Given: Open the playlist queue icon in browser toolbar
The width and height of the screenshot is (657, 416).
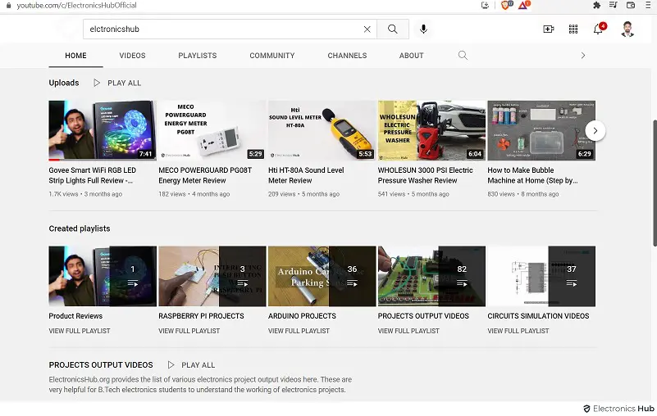Looking at the screenshot, I should point(614,5).
